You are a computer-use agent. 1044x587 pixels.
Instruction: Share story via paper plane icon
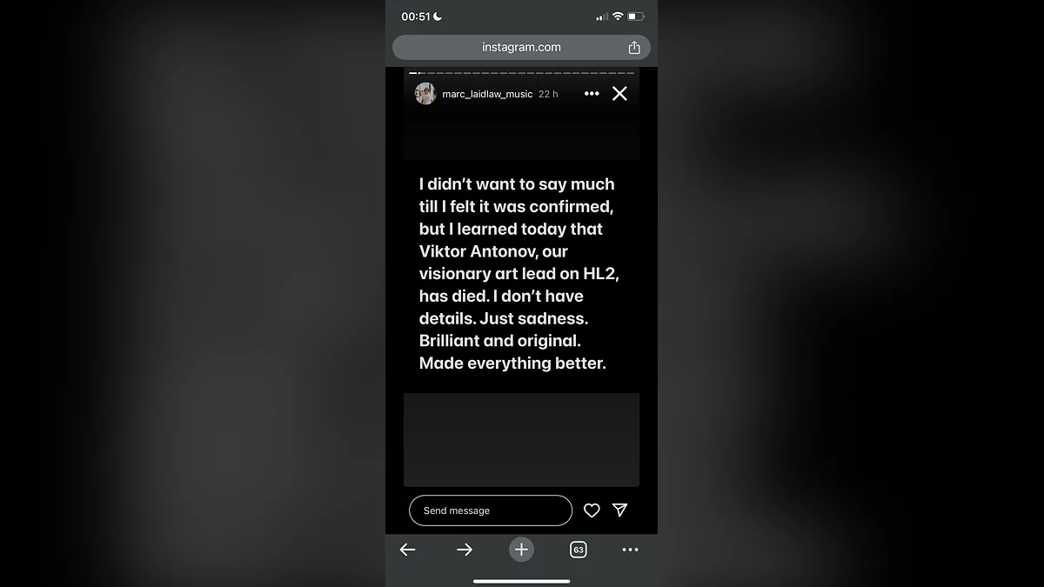tap(619, 510)
